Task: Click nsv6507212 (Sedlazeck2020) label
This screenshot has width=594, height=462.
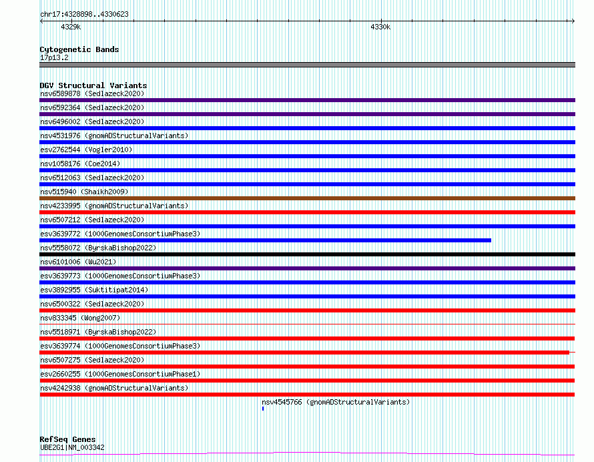Action: pos(92,220)
